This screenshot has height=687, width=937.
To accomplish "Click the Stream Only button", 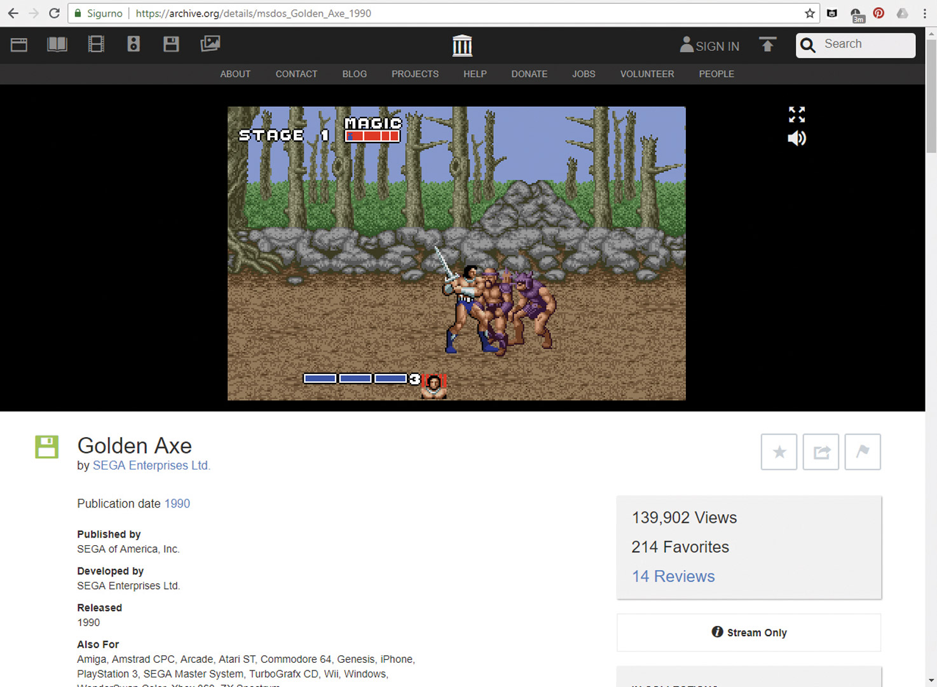I will [x=749, y=632].
